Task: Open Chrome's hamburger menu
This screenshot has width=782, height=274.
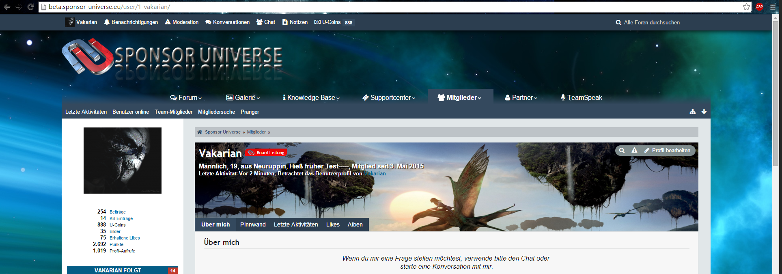Action: coord(773,7)
